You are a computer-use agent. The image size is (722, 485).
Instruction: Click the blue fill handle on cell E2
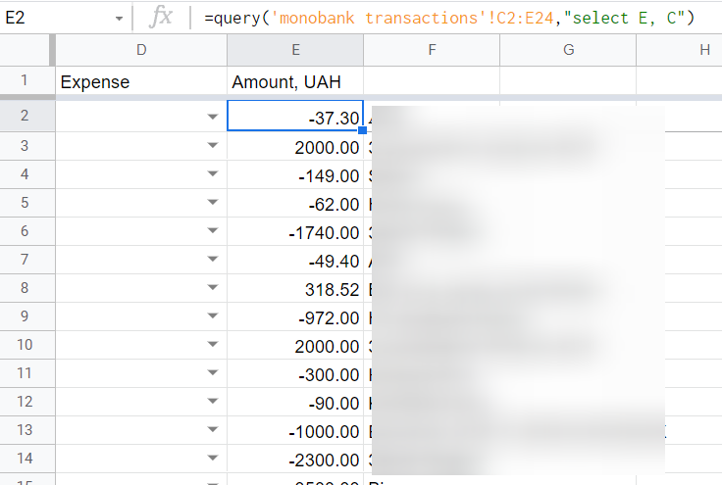coord(362,130)
